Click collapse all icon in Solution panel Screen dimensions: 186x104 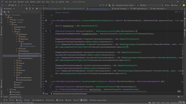coord(33,9)
